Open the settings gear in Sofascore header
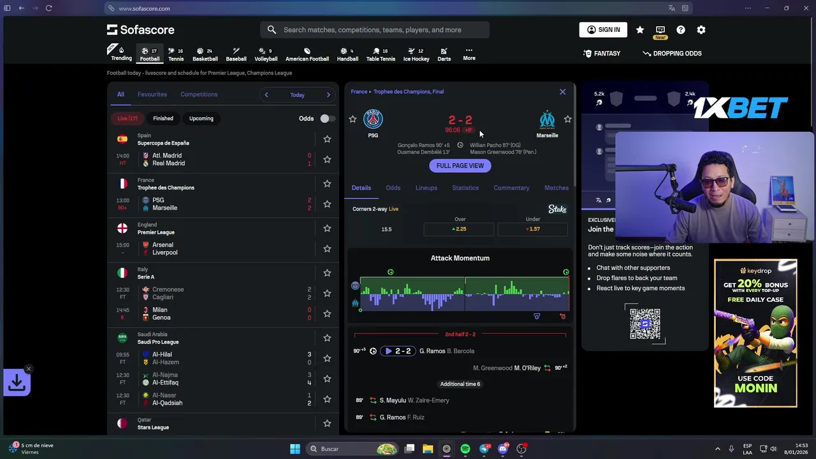Viewport: 816px width, 459px height. pyautogui.click(x=701, y=30)
